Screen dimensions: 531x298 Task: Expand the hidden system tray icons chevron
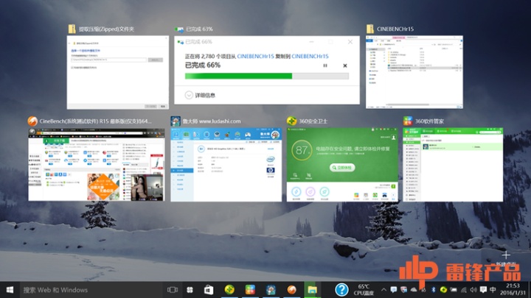(x=383, y=290)
